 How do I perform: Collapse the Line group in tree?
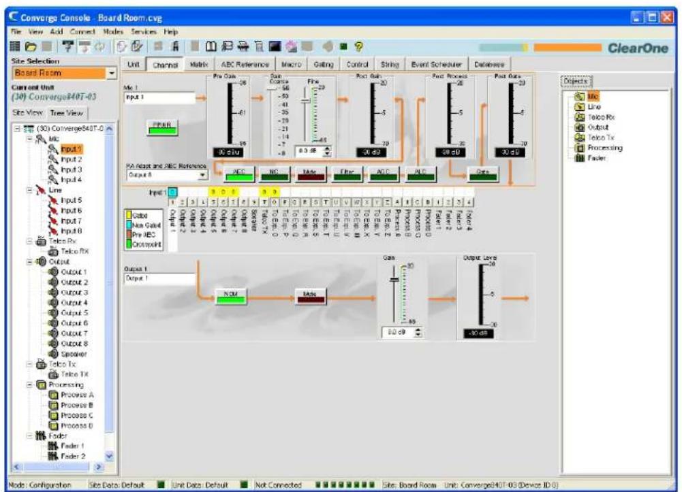(30, 191)
